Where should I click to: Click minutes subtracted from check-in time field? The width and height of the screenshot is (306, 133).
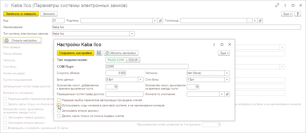tap(193, 87)
